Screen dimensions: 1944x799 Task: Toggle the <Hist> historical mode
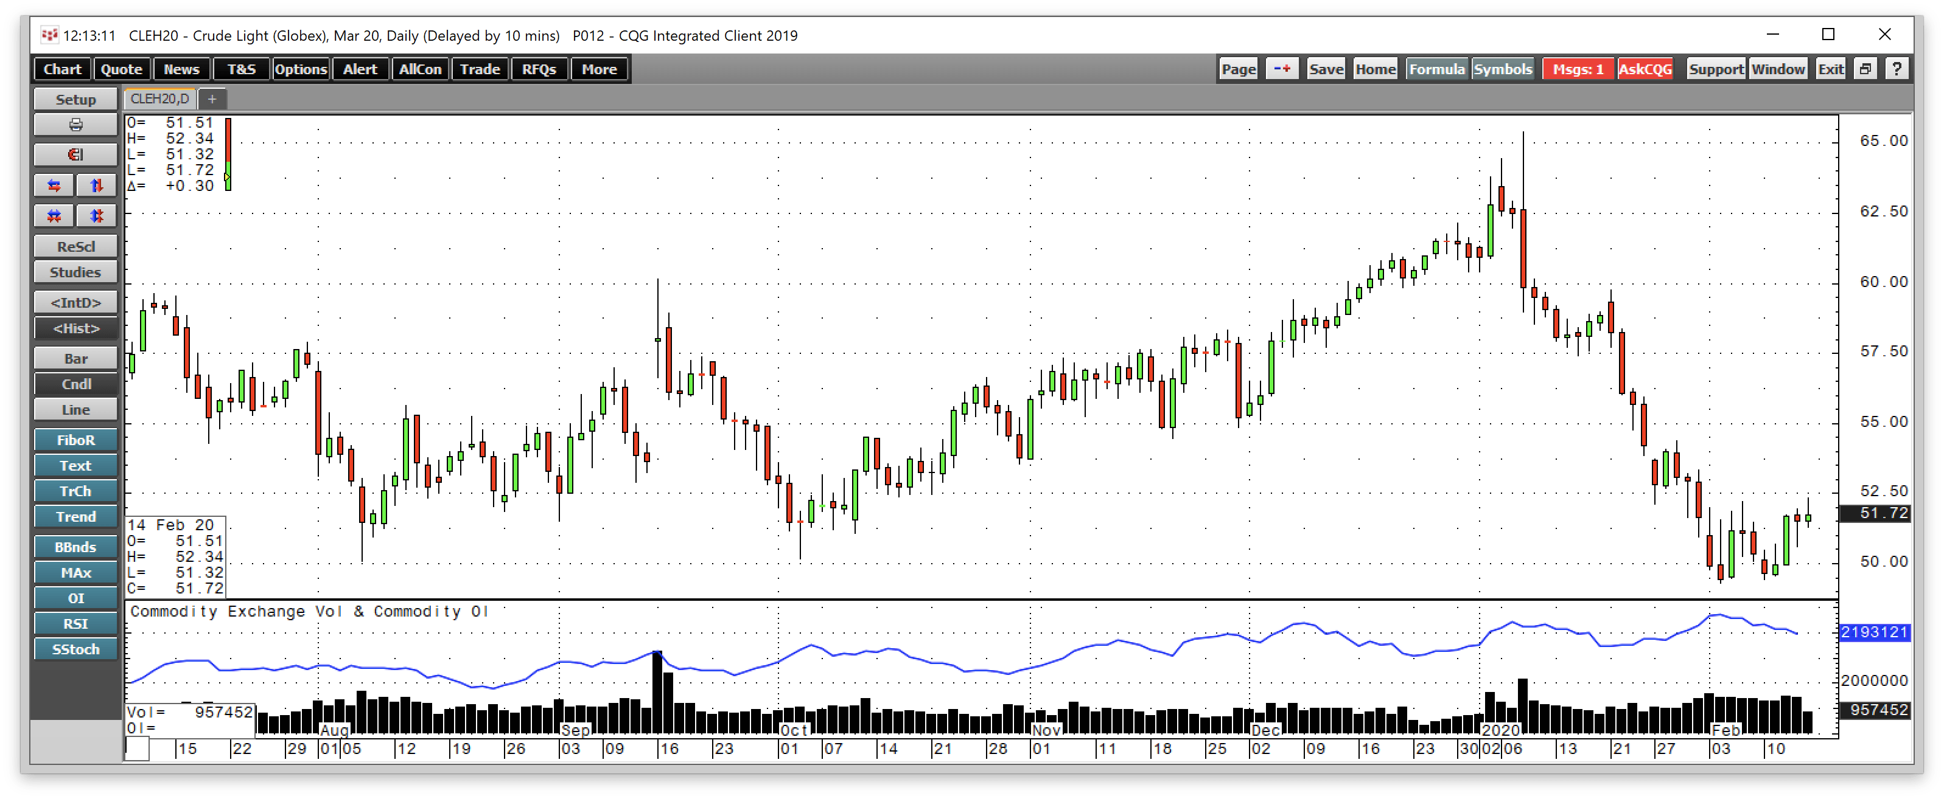(75, 328)
